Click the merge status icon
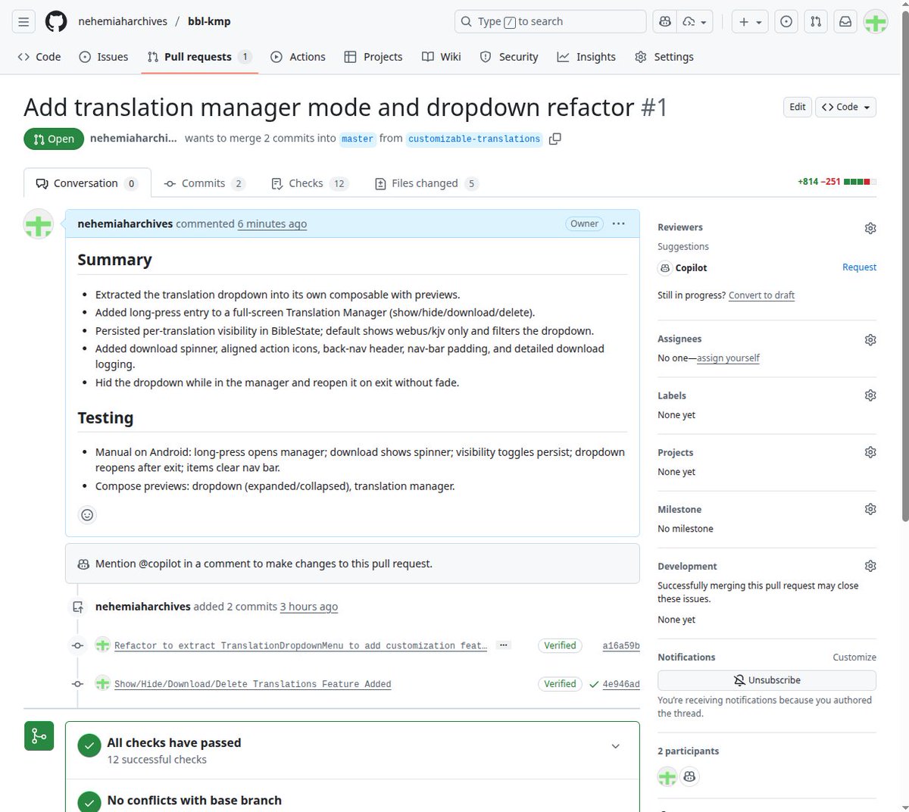Image resolution: width=909 pixels, height=812 pixels. pos(39,735)
